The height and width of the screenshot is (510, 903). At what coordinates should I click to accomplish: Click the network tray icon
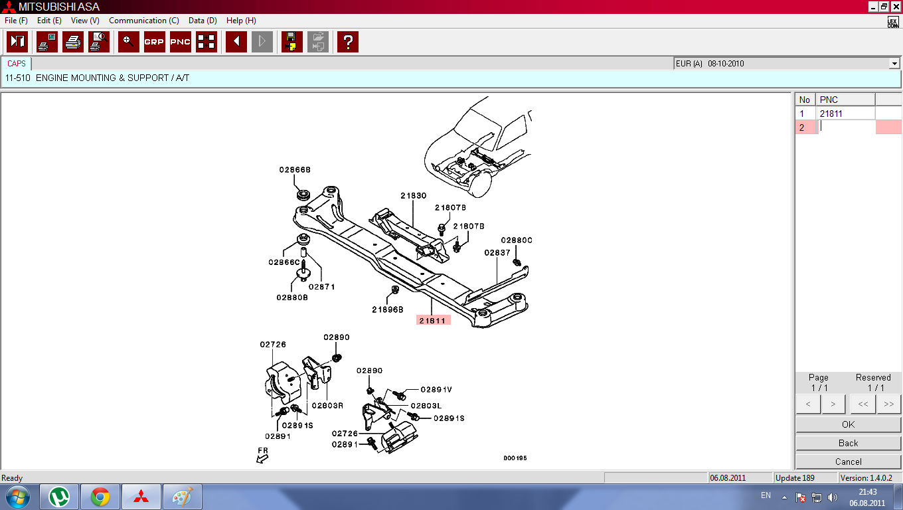816,497
